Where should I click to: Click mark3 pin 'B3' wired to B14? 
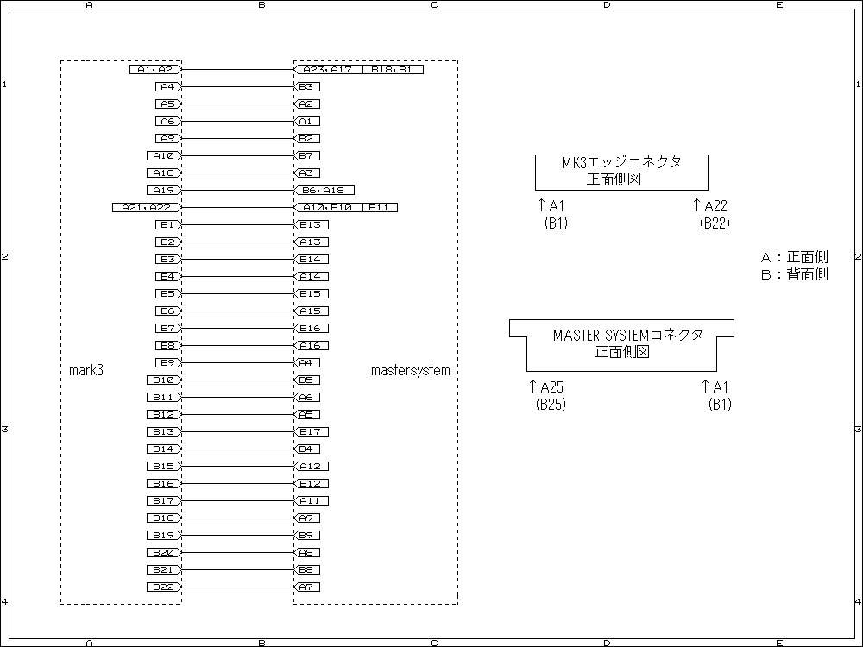168,259
